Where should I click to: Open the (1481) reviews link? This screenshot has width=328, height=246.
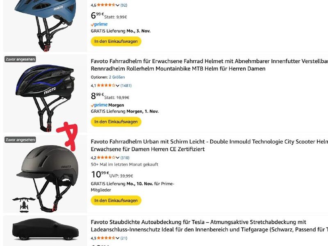[126, 85]
